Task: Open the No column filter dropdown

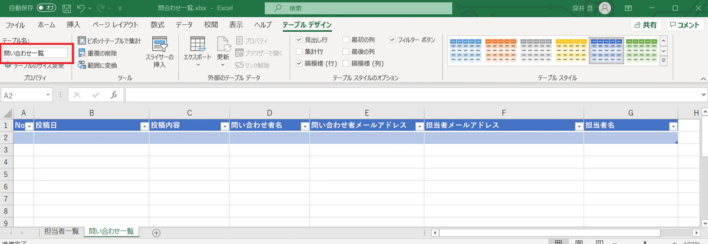Action: pyautogui.click(x=29, y=126)
